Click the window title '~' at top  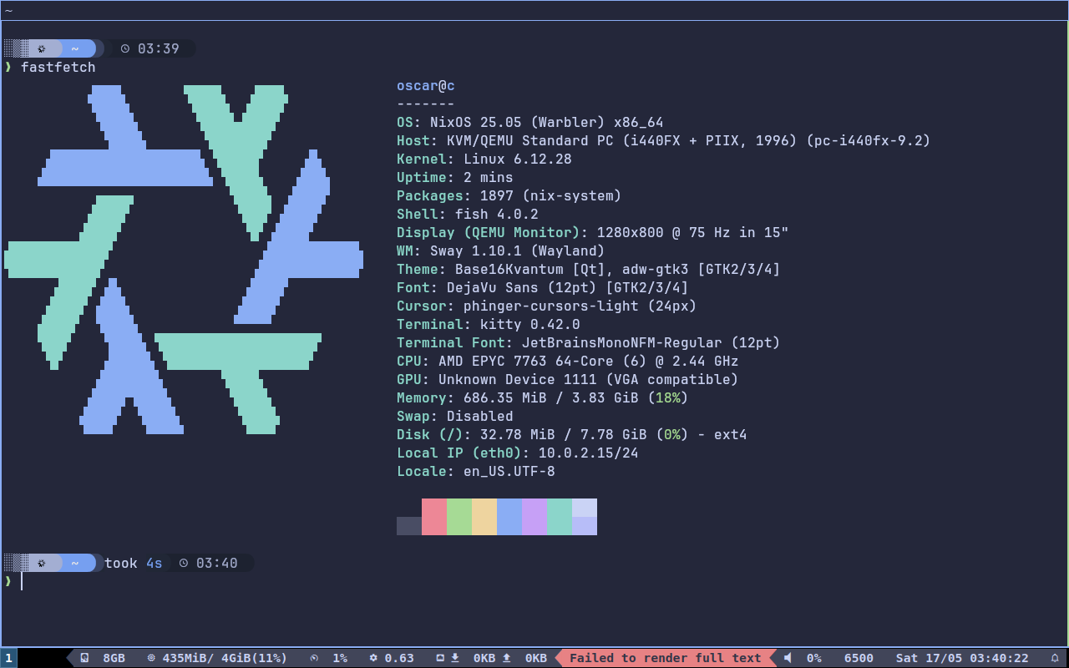pos(9,11)
